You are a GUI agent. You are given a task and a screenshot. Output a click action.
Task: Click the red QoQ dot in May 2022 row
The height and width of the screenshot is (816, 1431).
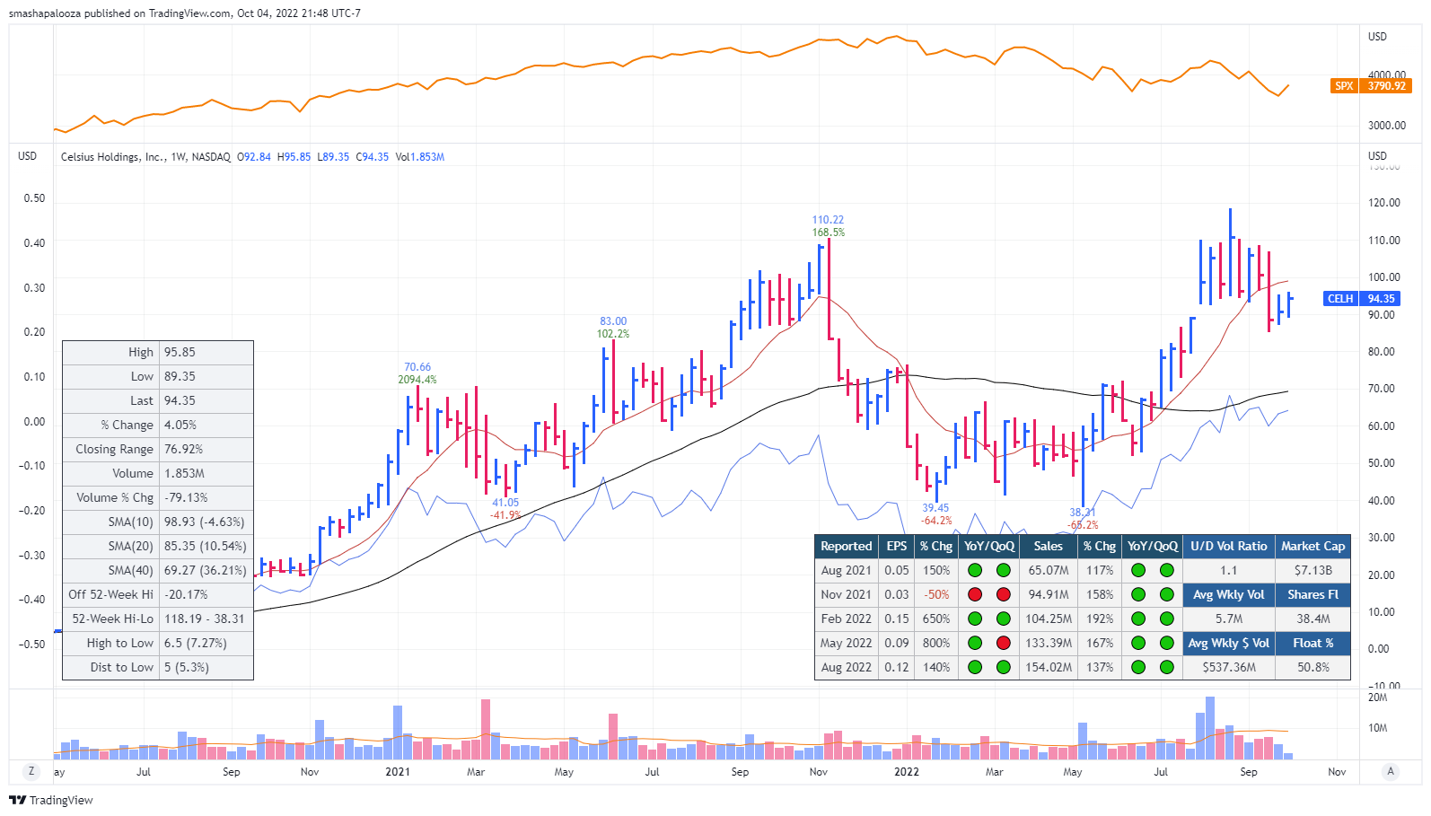[x=1003, y=643]
